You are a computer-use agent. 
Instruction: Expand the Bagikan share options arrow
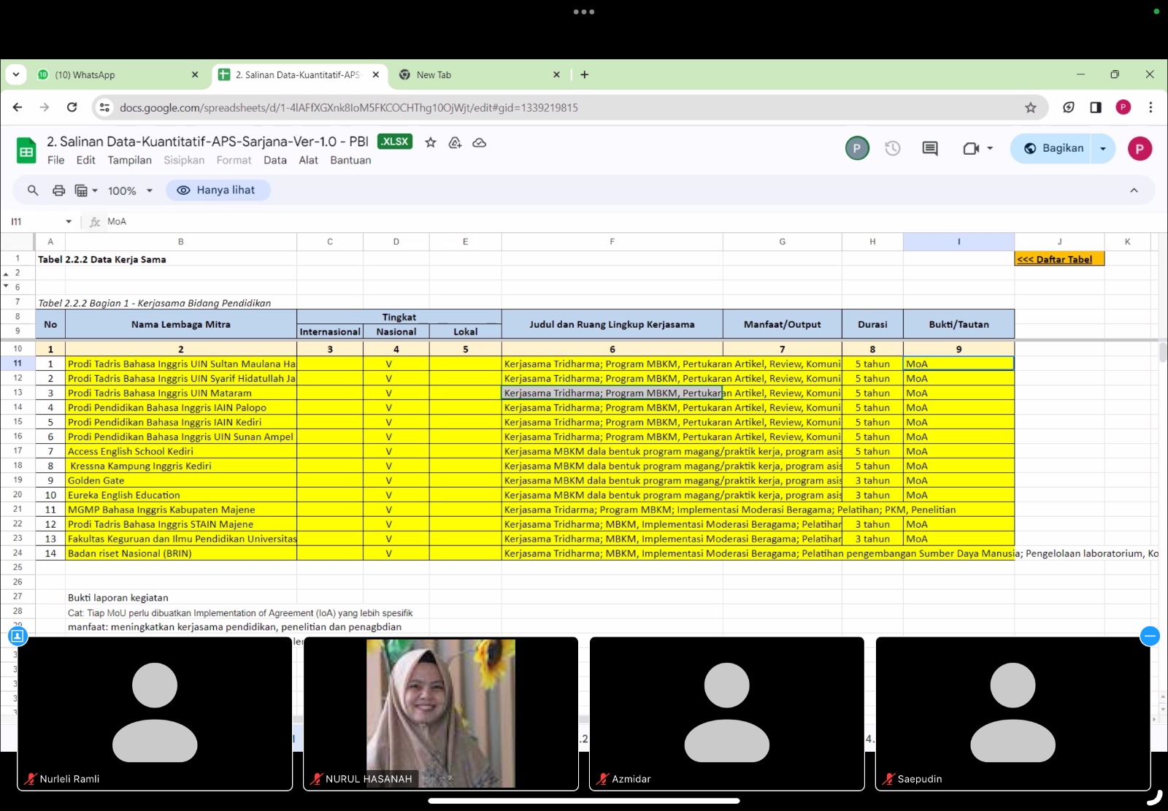pyautogui.click(x=1103, y=149)
